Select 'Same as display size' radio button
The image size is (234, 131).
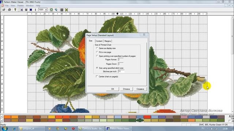tap(97, 48)
